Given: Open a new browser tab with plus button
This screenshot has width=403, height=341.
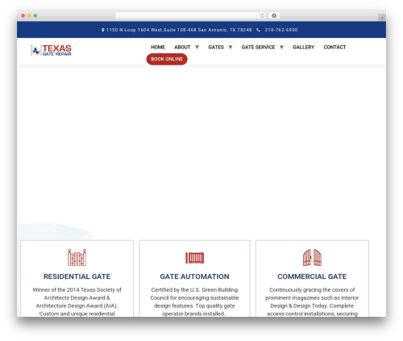Looking at the screenshot, I should point(382,18).
